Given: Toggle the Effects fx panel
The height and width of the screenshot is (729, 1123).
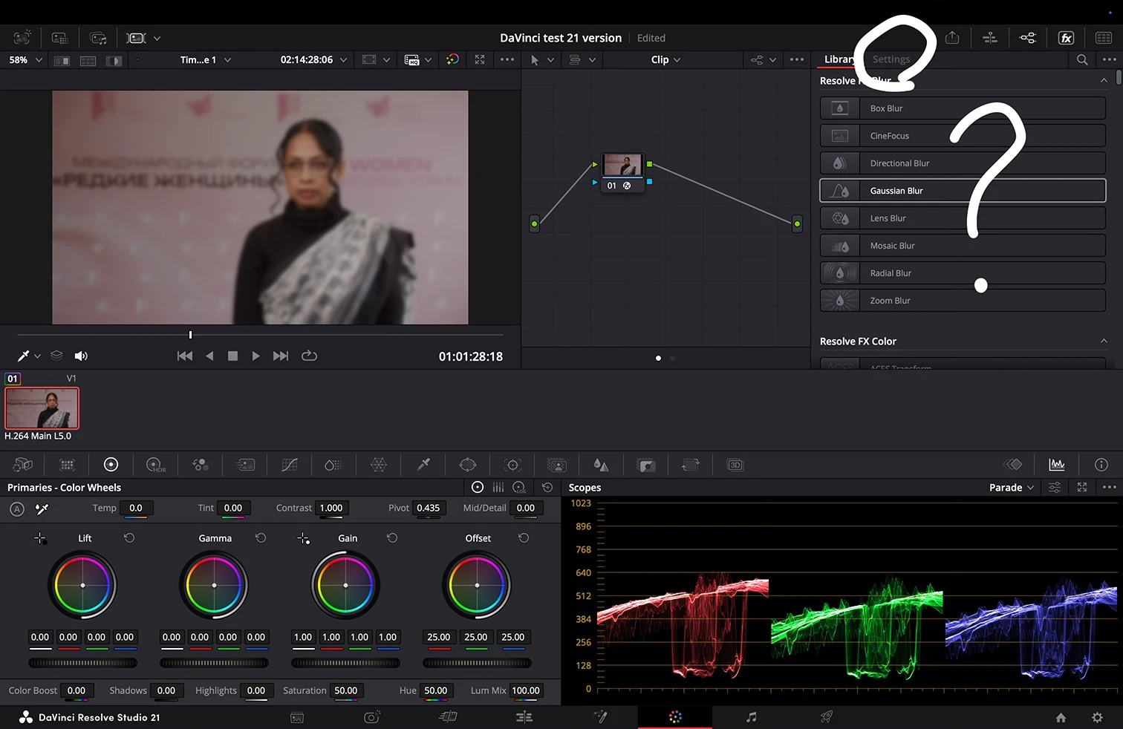Looking at the screenshot, I should tap(1066, 38).
